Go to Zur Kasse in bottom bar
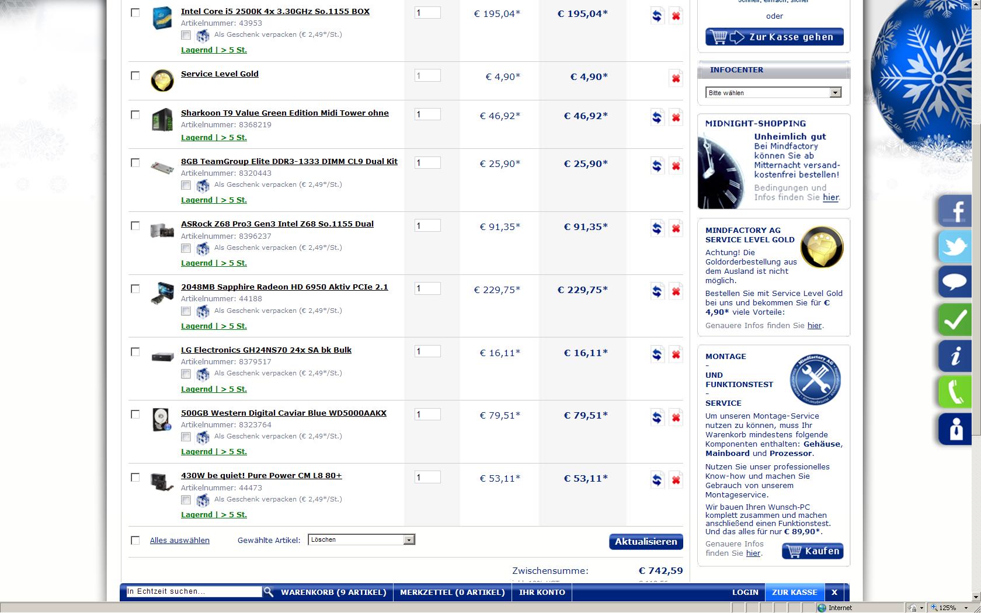This screenshot has height=613, width=981. pyautogui.click(x=795, y=592)
